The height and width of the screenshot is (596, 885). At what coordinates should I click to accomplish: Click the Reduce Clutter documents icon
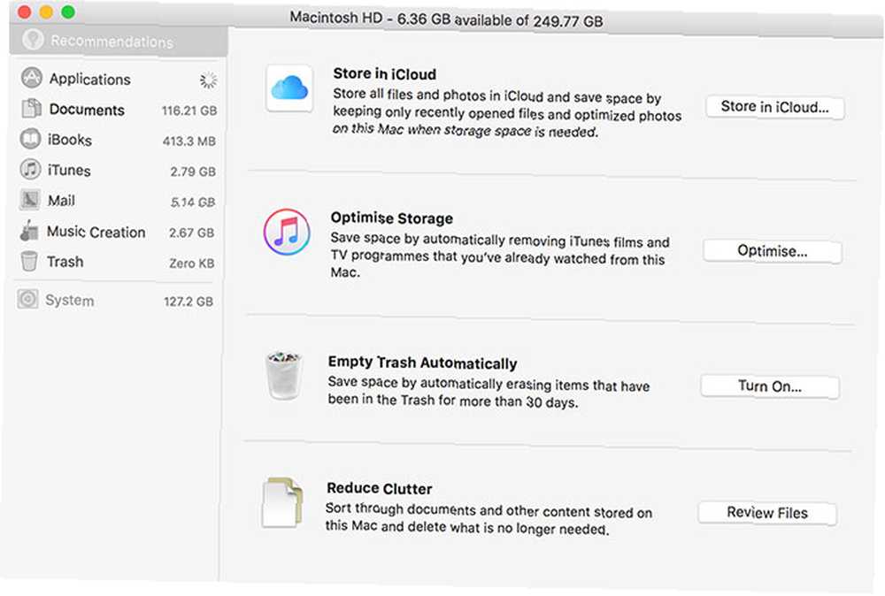(282, 502)
